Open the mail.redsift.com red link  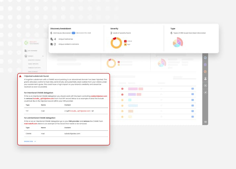31,123
